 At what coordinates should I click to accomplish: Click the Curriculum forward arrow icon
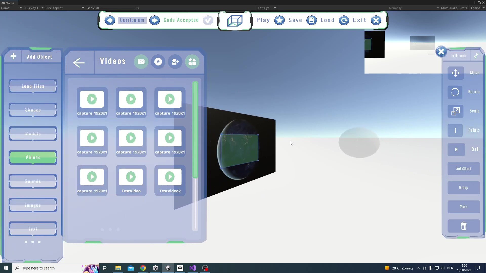point(154,20)
